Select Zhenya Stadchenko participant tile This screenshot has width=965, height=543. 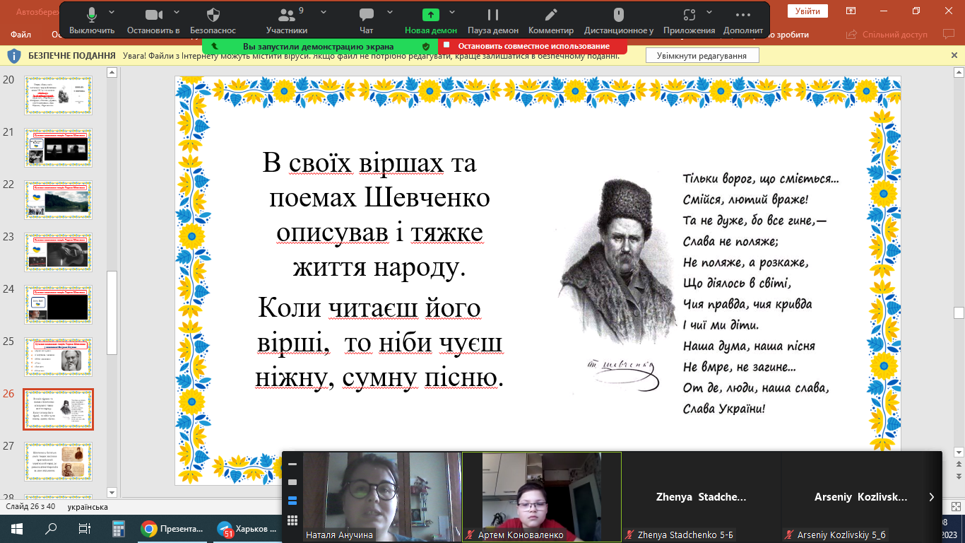tap(701, 497)
